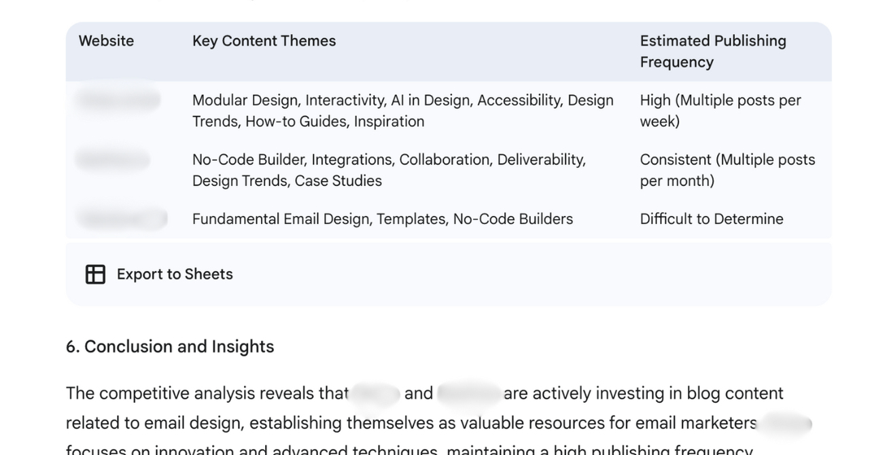Image resolution: width=870 pixels, height=455 pixels.
Task: Select the High (Multiple posts per week) cell
Action: (720, 111)
